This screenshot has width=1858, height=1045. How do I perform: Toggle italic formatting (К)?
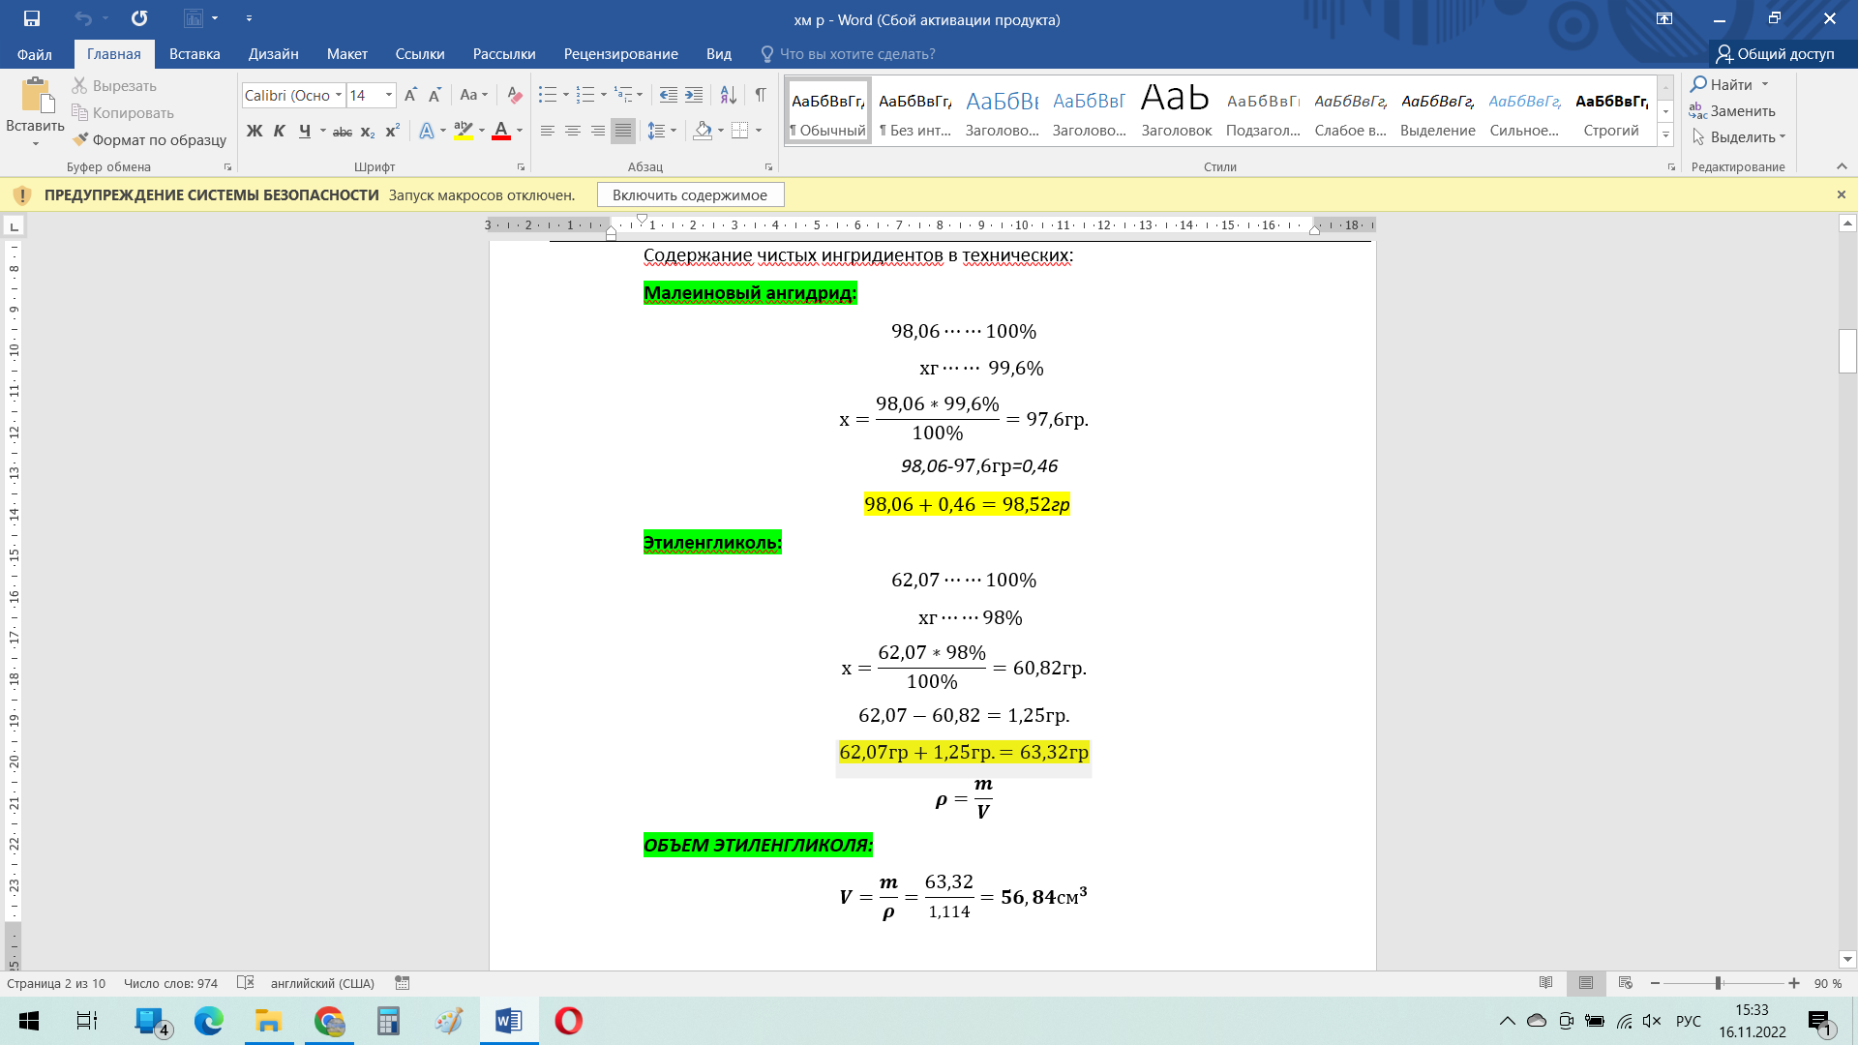[x=280, y=131]
